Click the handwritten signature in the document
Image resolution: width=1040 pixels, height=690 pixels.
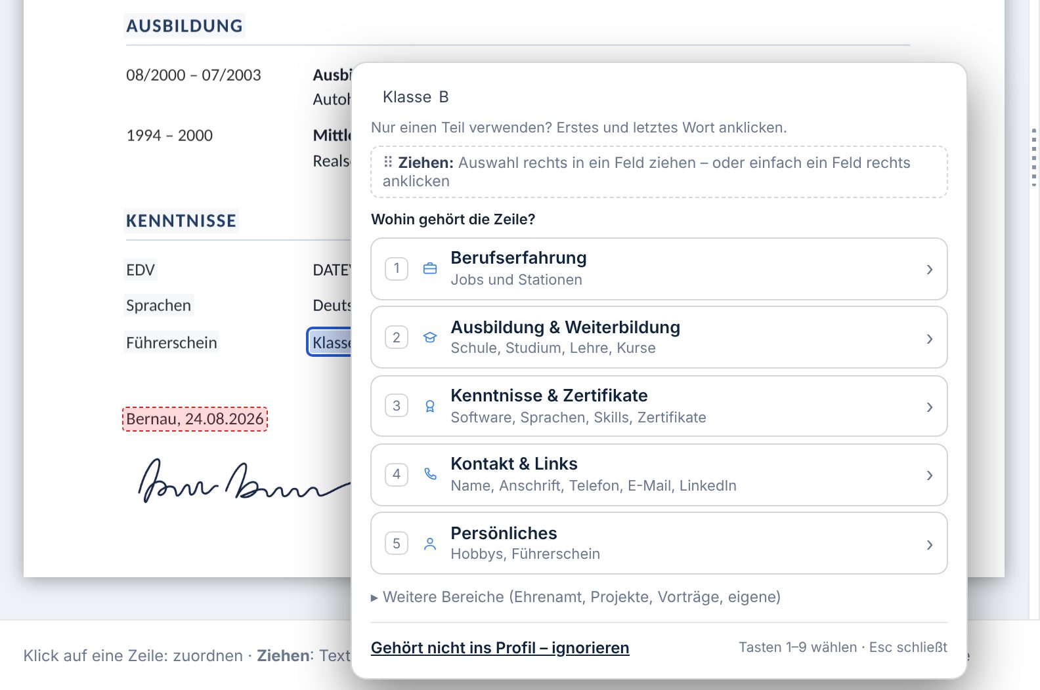click(244, 481)
